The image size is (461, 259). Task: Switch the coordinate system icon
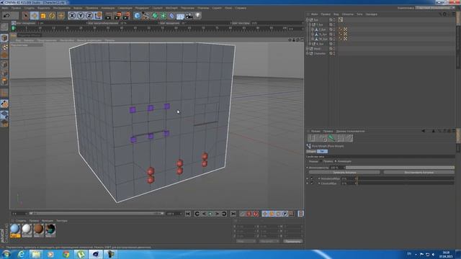point(98,16)
